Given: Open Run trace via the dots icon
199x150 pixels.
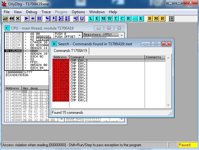Looking at the screenshot, I should (x=135, y=19).
